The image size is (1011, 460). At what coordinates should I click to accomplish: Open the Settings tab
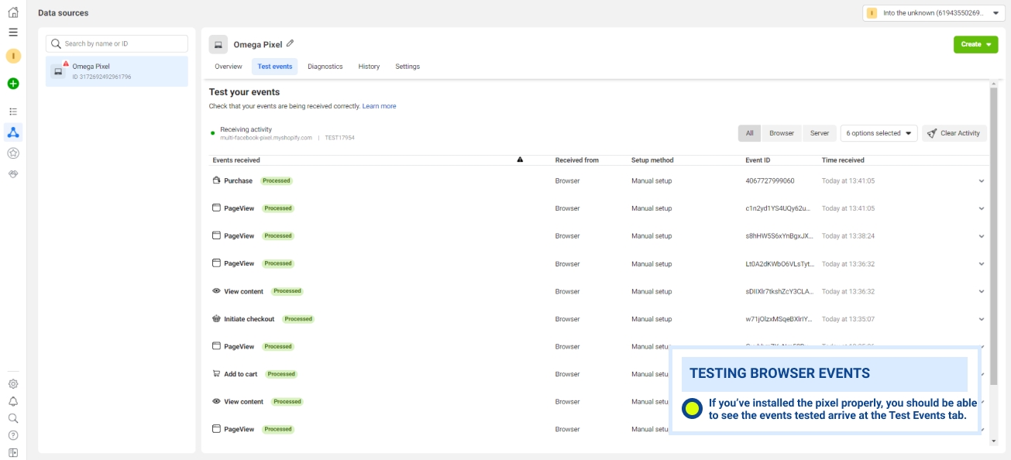point(407,67)
